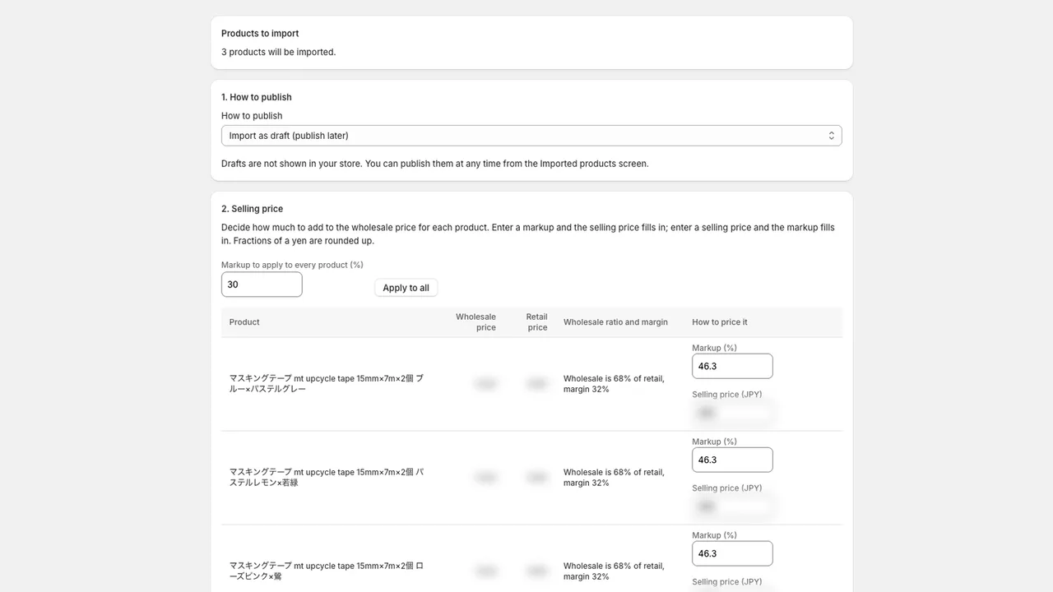The width and height of the screenshot is (1053, 592).
Task: Click selling price field for ブルー×パステルグレー tape
Action: 732,413
